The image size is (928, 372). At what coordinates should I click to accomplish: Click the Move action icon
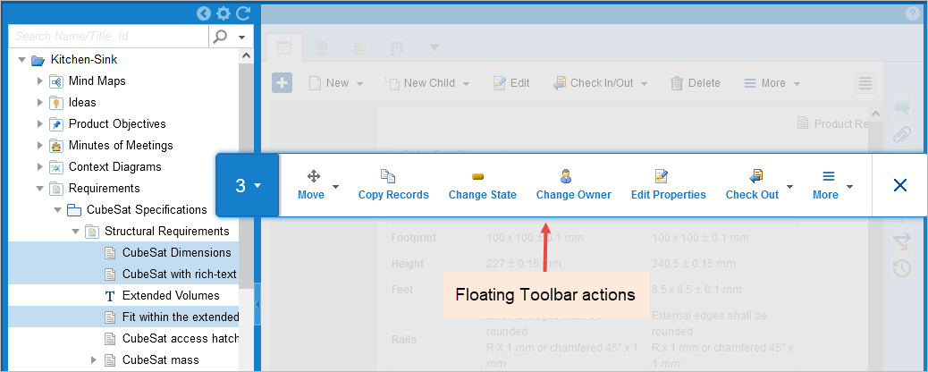[313, 176]
